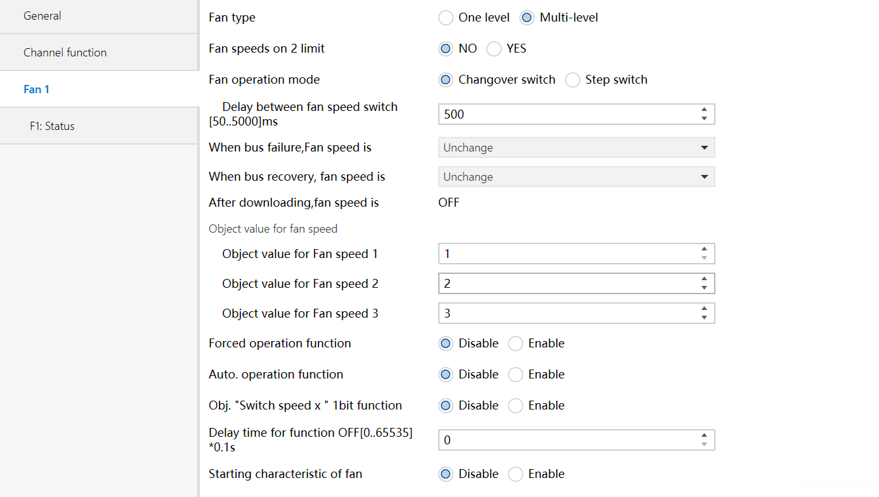Enable the Forced operation function
The height and width of the screenshot is (497, 879).
516,344
